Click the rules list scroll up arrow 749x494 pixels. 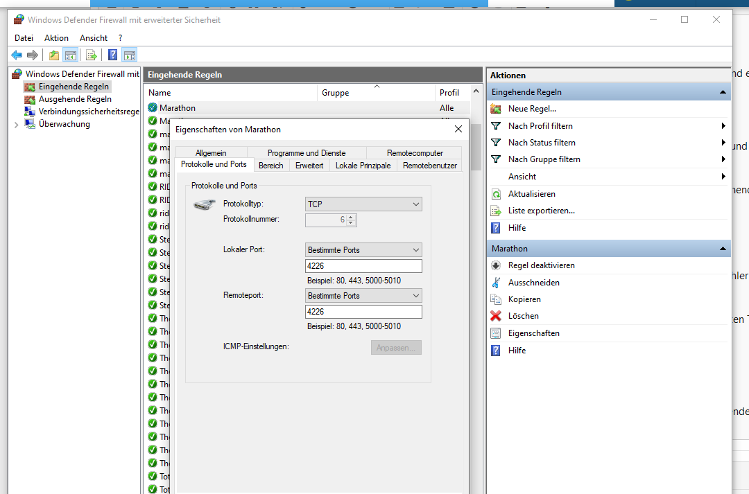(x=476, y=91)
